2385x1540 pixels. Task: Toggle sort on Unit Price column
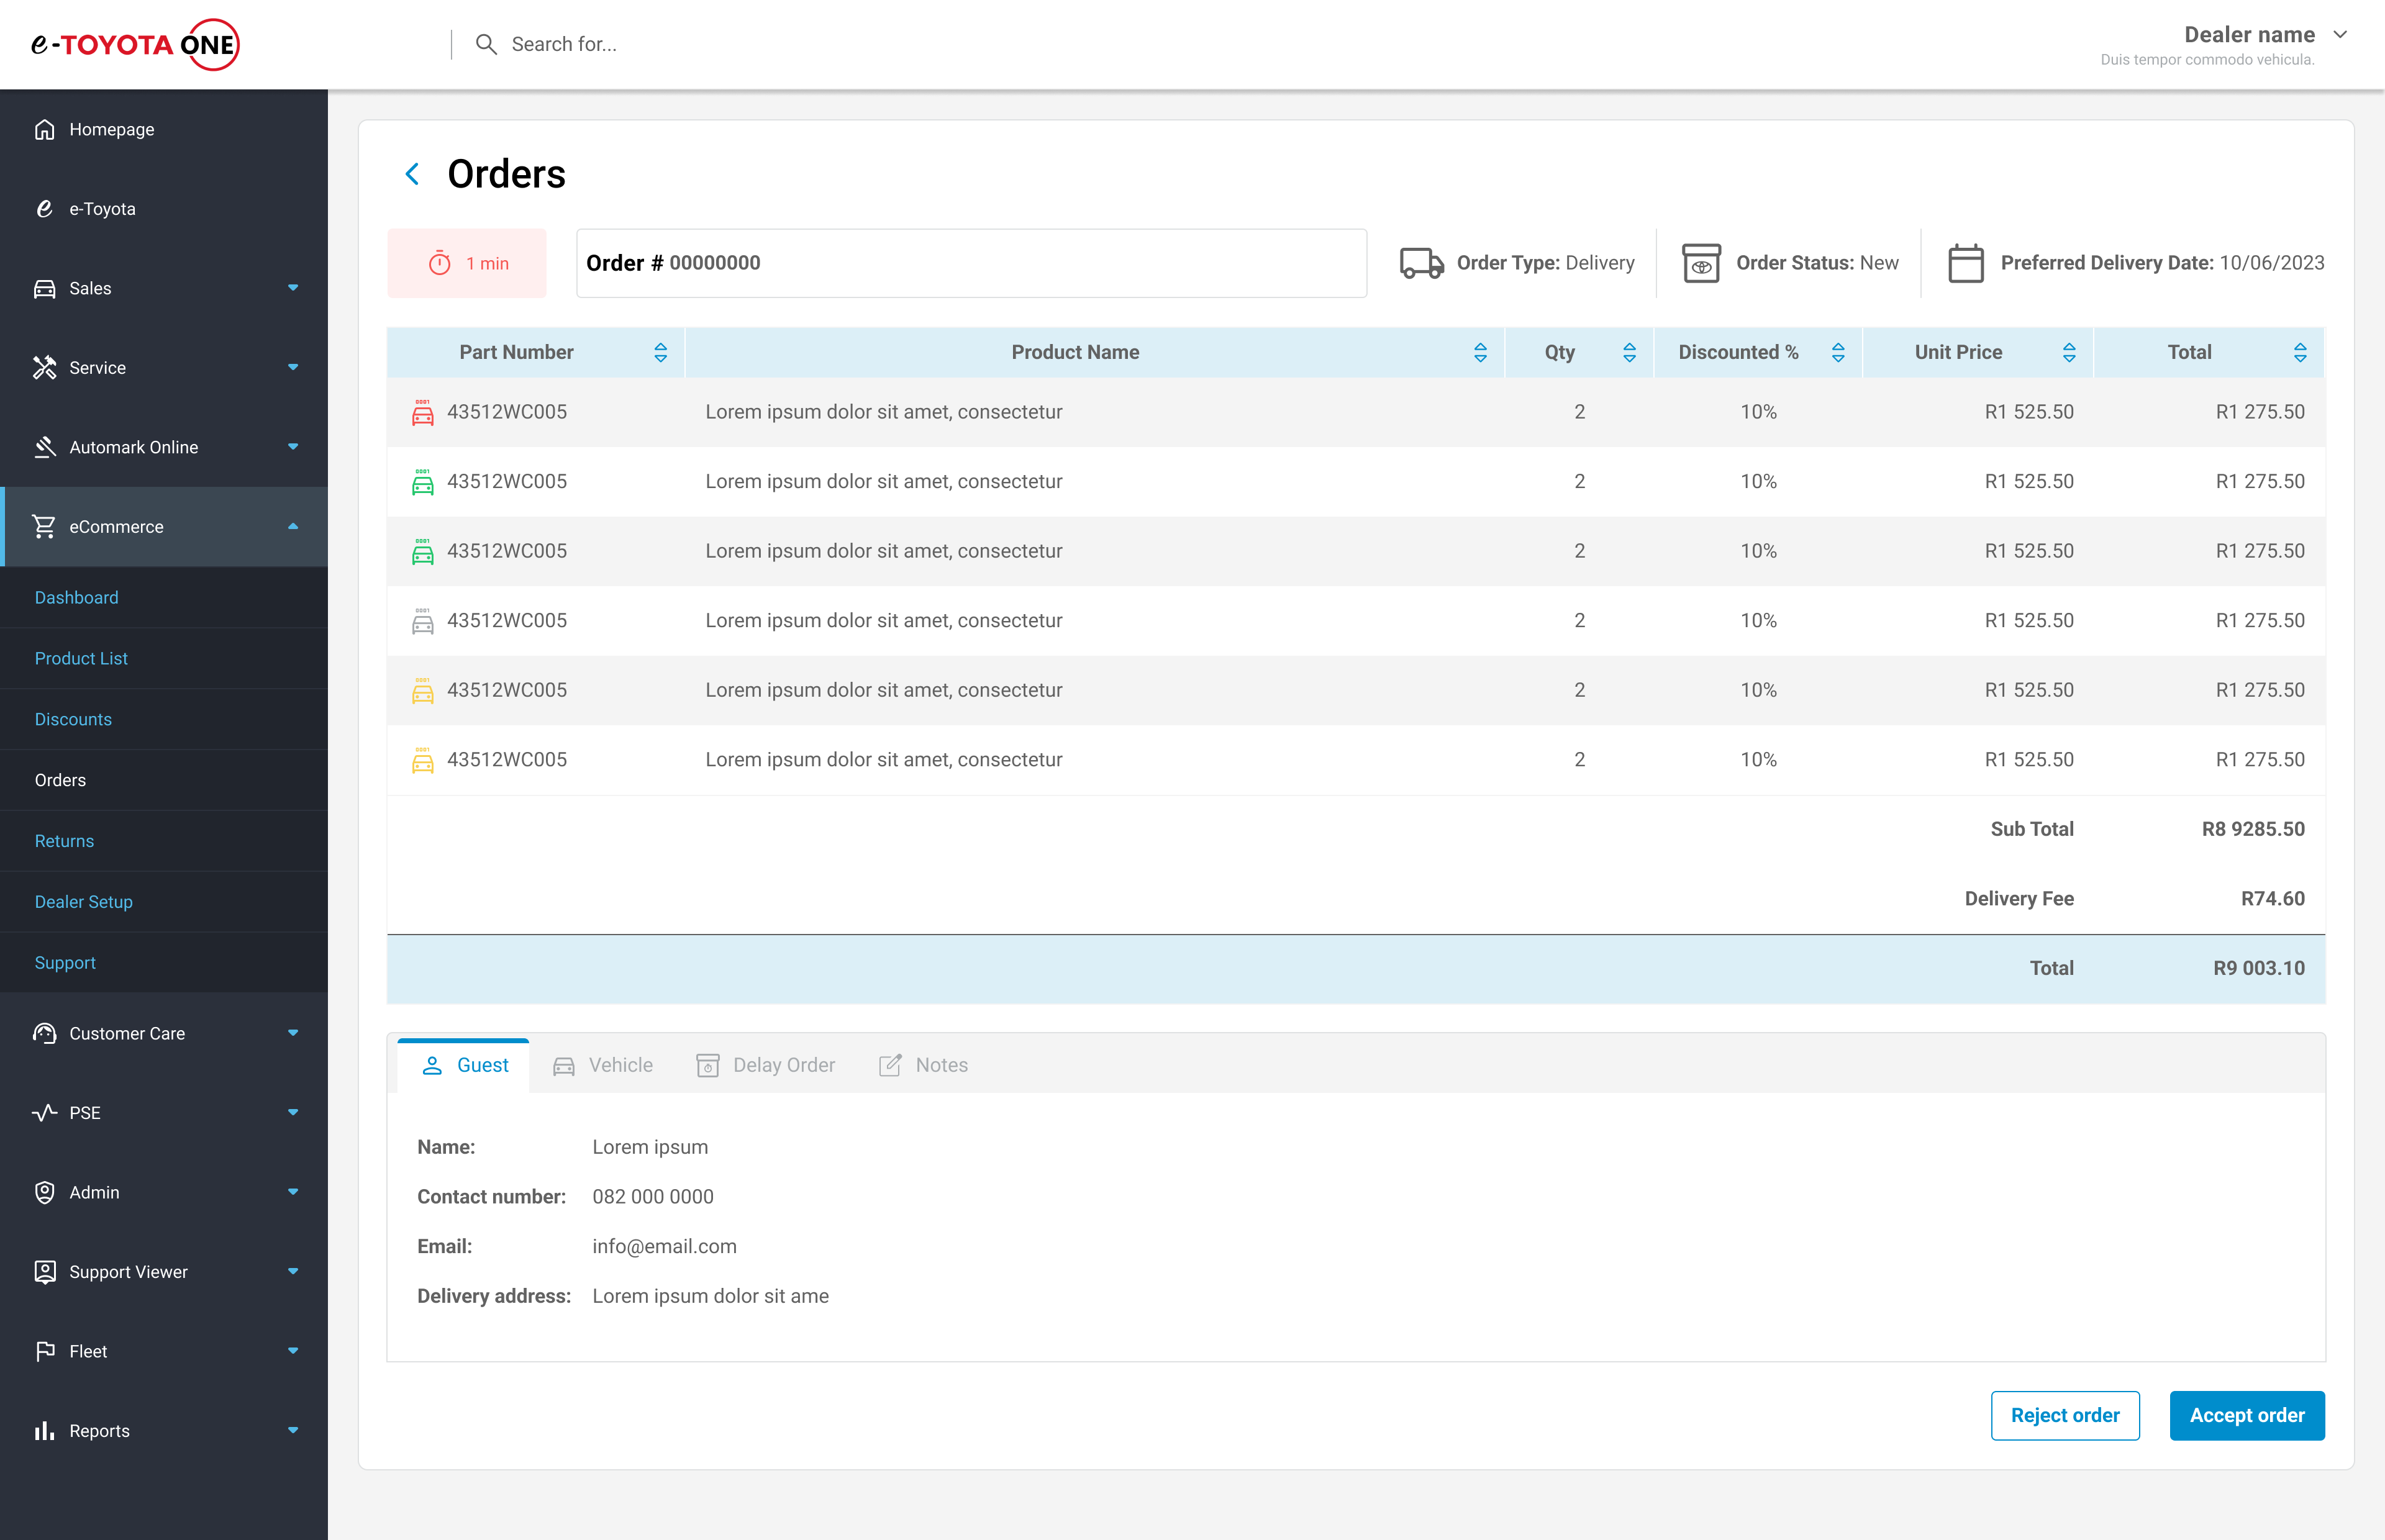(x=2069, y=352)
